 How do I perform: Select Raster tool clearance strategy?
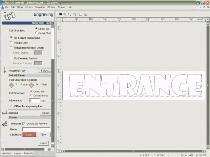pyautogui.click(x=17, y=84)
